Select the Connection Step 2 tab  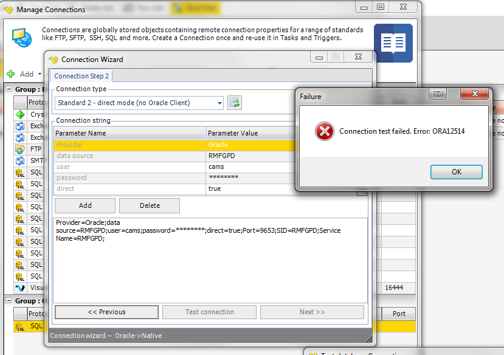click(81, 76)
